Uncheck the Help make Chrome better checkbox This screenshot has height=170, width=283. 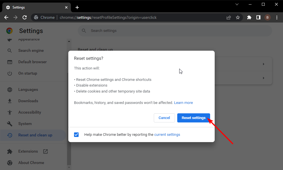coord(76,135)
